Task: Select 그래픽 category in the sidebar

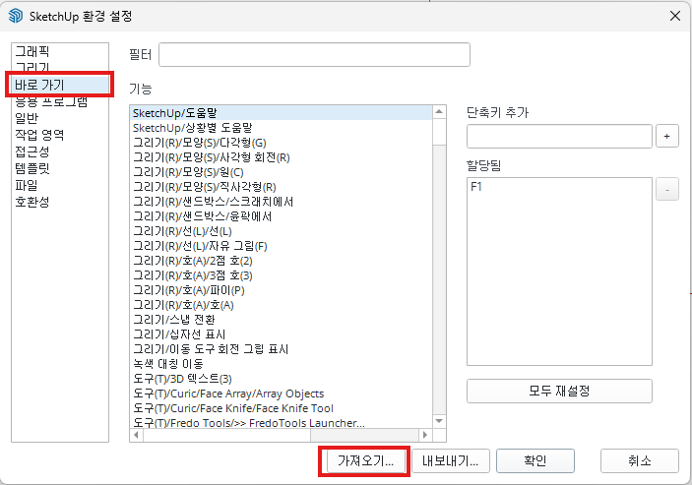Action: 32,51
